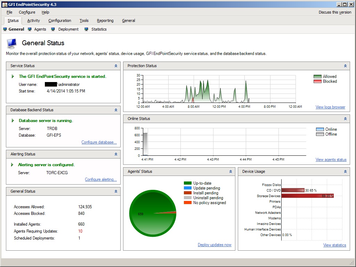Click the green arrow beside service started
356x267 pixels.
click(13, 76)
